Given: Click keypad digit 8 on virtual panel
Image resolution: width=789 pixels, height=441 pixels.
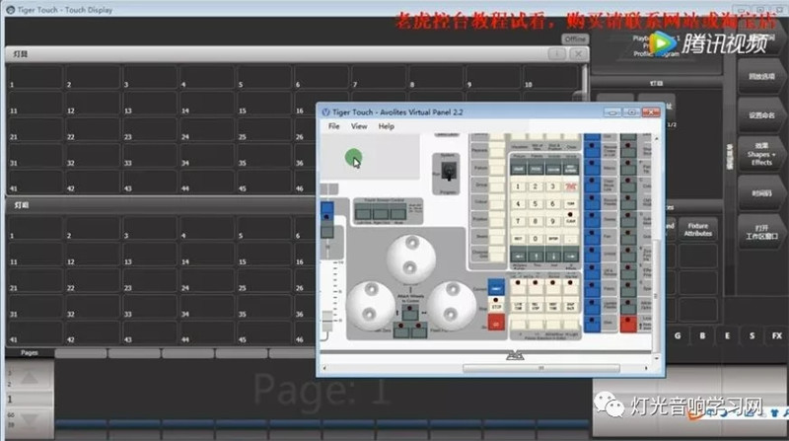Looking at the screenshot, I should point(536,221).
